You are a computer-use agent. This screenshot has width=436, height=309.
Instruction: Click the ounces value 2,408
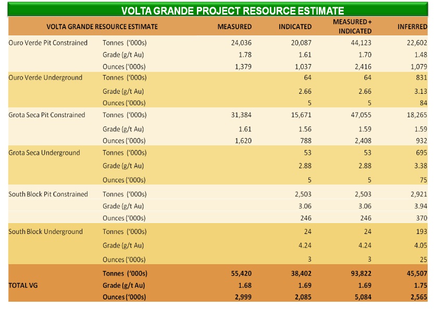click(363, 141)
